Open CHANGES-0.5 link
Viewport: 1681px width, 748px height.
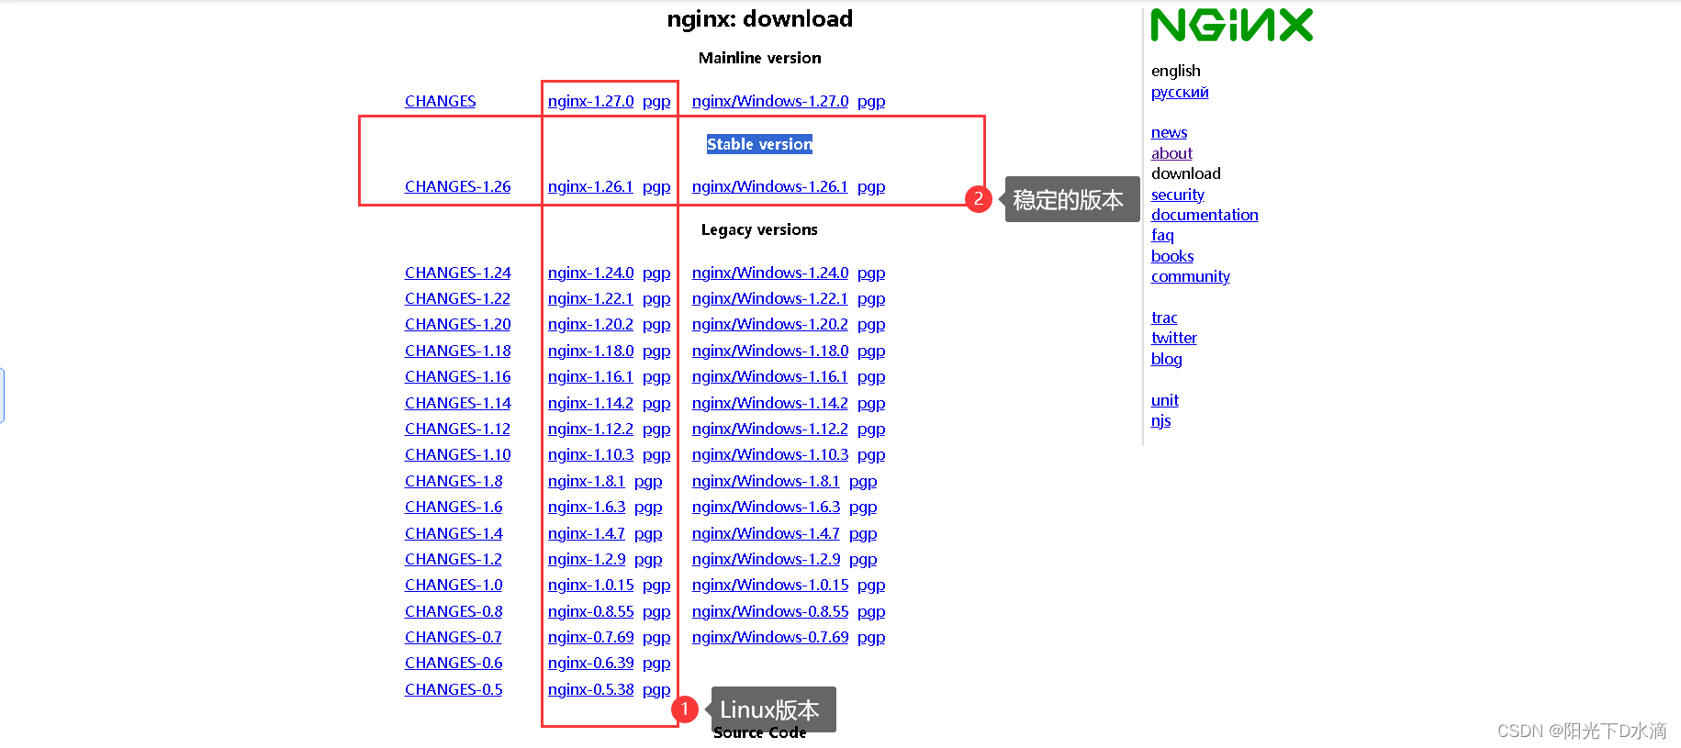coord(454,689)
